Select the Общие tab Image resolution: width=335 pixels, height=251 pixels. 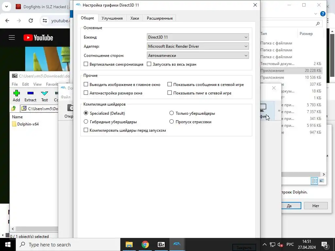click(87, 18)
